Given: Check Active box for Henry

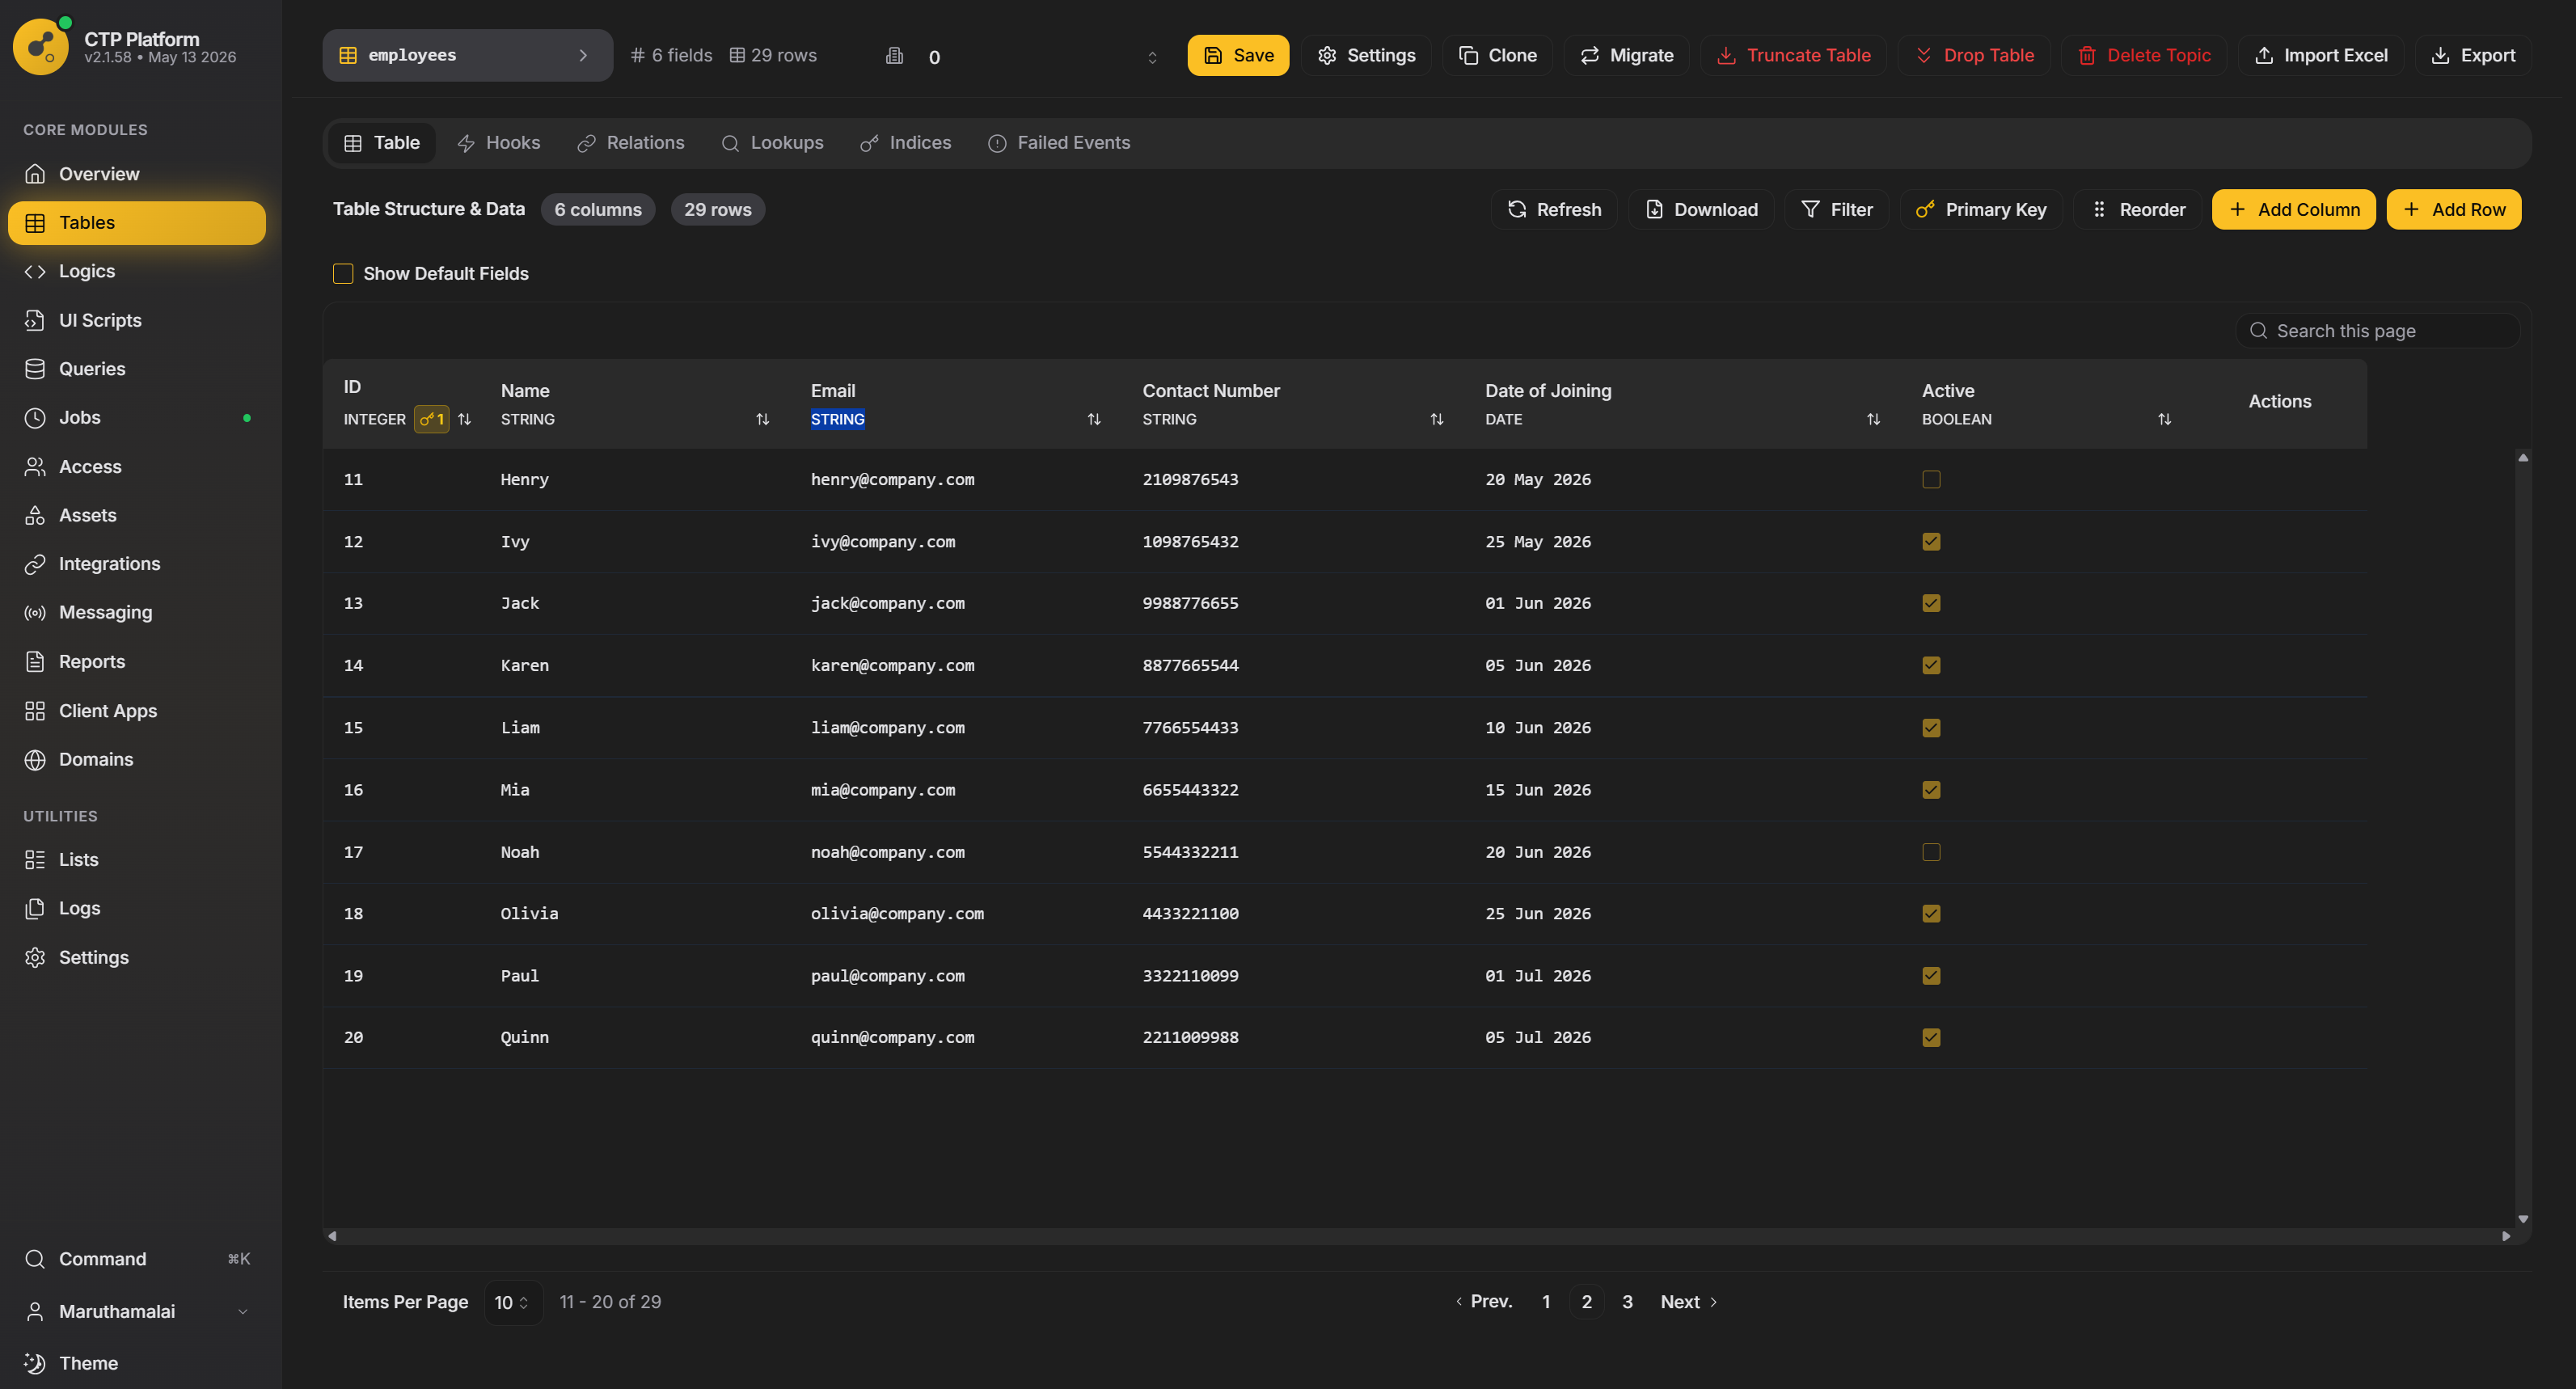Looking at the screenshot, I should (1931, 480).
